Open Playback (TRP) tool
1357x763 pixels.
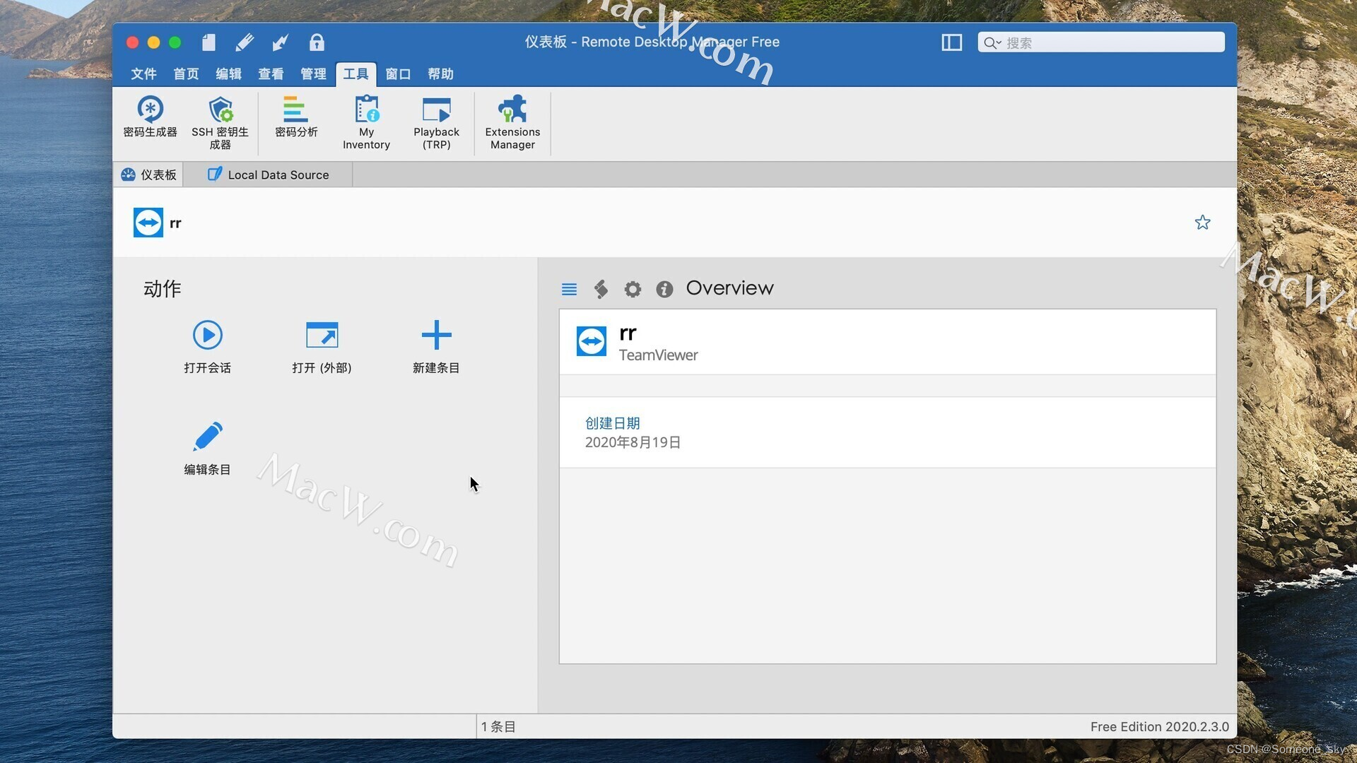(436, 121)
